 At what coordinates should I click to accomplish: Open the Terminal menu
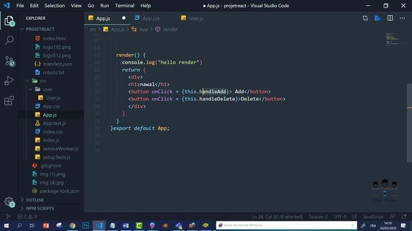[x=124, y=6]
